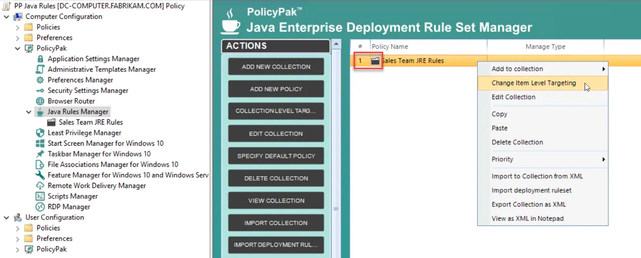Select Start Screen Manager for Windows 10
Screen dimensions: 641x258
pos(106,143)
